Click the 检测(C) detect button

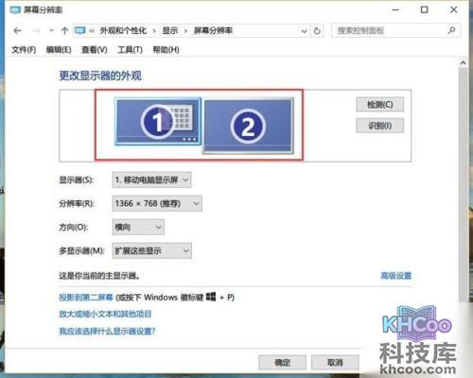(x=379, y=105)
